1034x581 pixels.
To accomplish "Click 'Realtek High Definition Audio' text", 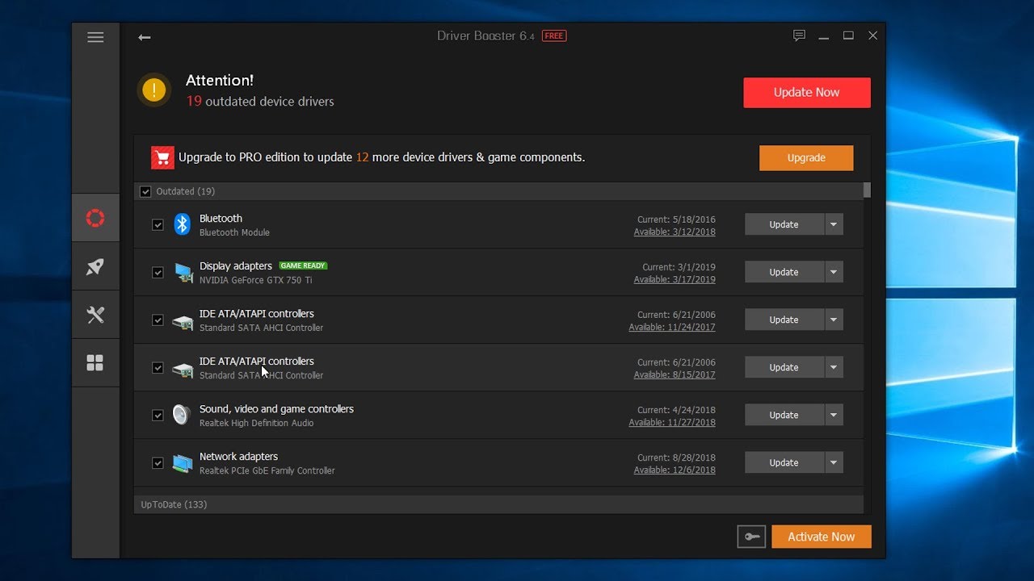I will [257, 423].
